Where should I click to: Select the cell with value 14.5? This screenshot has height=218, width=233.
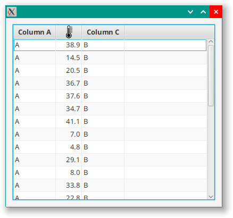click(x=69, y=58)
